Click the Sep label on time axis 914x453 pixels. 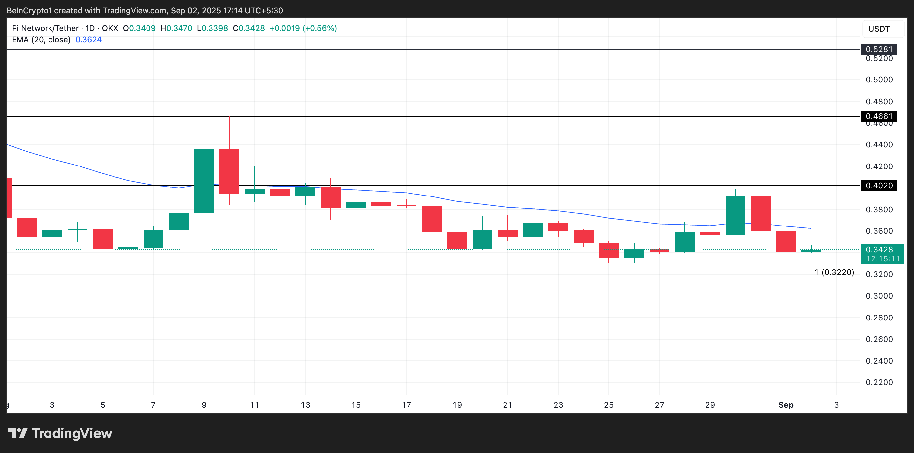click(786, 405)
